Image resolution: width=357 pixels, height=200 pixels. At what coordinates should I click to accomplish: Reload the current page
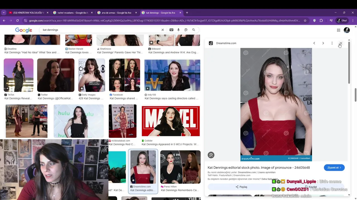coord(17,21)
